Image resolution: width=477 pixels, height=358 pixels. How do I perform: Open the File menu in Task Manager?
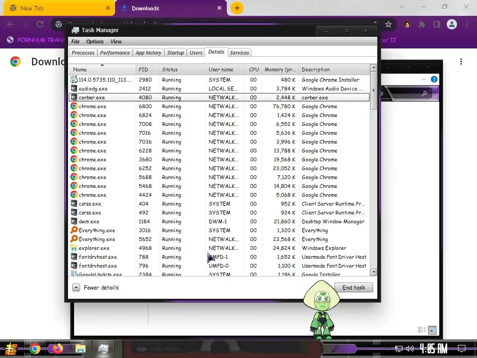[x=75, y=41]
